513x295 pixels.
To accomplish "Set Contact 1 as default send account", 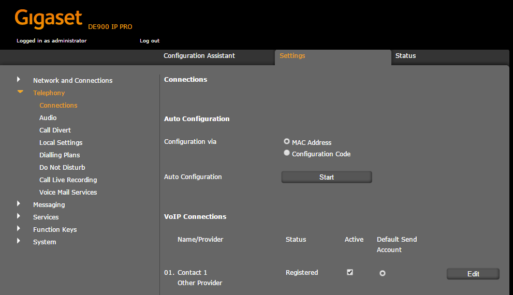I will pos(383,273).
